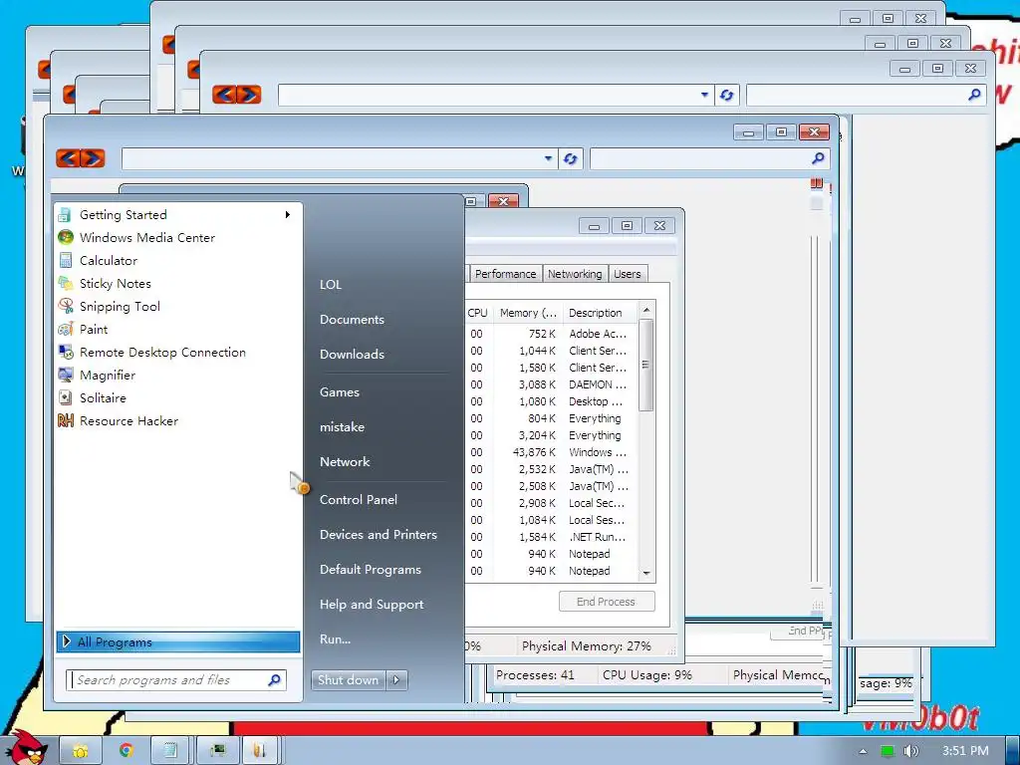This screenshot has height=765, width=1020.
Task: Go forward in the Explorer window behind
Action: 249,95
